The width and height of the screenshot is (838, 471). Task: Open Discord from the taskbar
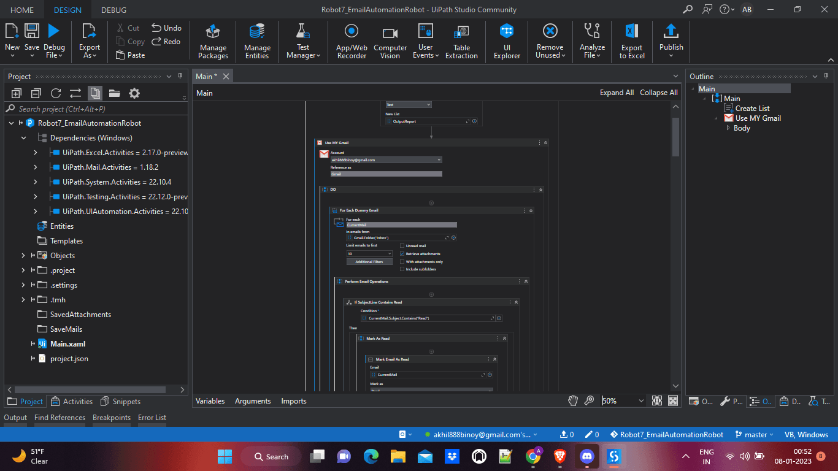pyautogui.click(x=587, y=456)
